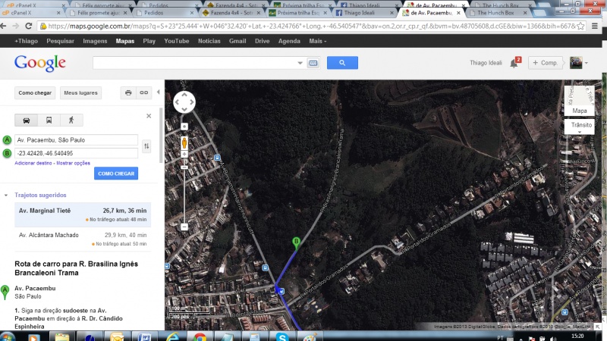Click the zoom slider handle on the map
Viewport: 607px width, 341px height.
184,167
